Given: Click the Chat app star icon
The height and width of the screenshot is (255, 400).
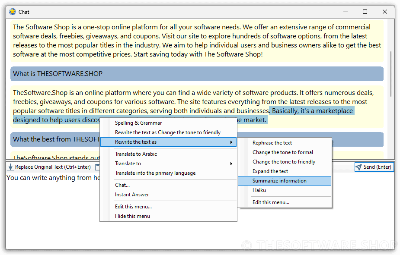Looking at the screenshot, I should click(12, 12).
